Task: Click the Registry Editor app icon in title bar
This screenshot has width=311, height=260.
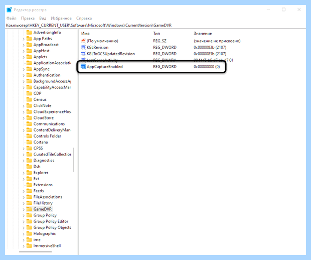Action: (x=9, y=10)
